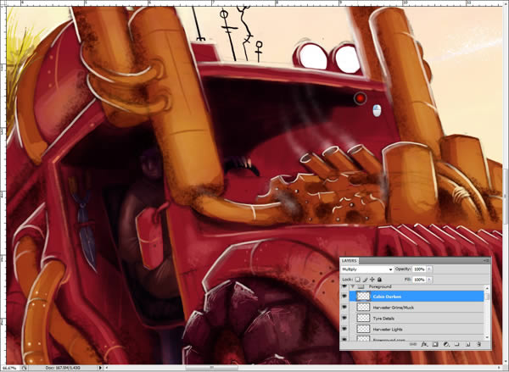Delete layer with trash icon
Screen dimensions: 509x372
click(x=478, y=344)
